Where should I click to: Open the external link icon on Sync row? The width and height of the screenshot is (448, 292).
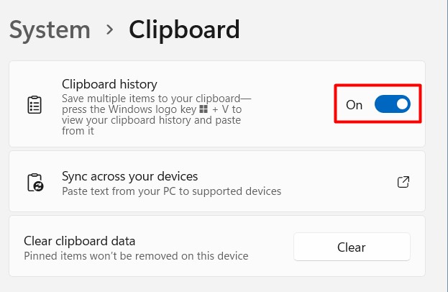click(x=403, y=183)
